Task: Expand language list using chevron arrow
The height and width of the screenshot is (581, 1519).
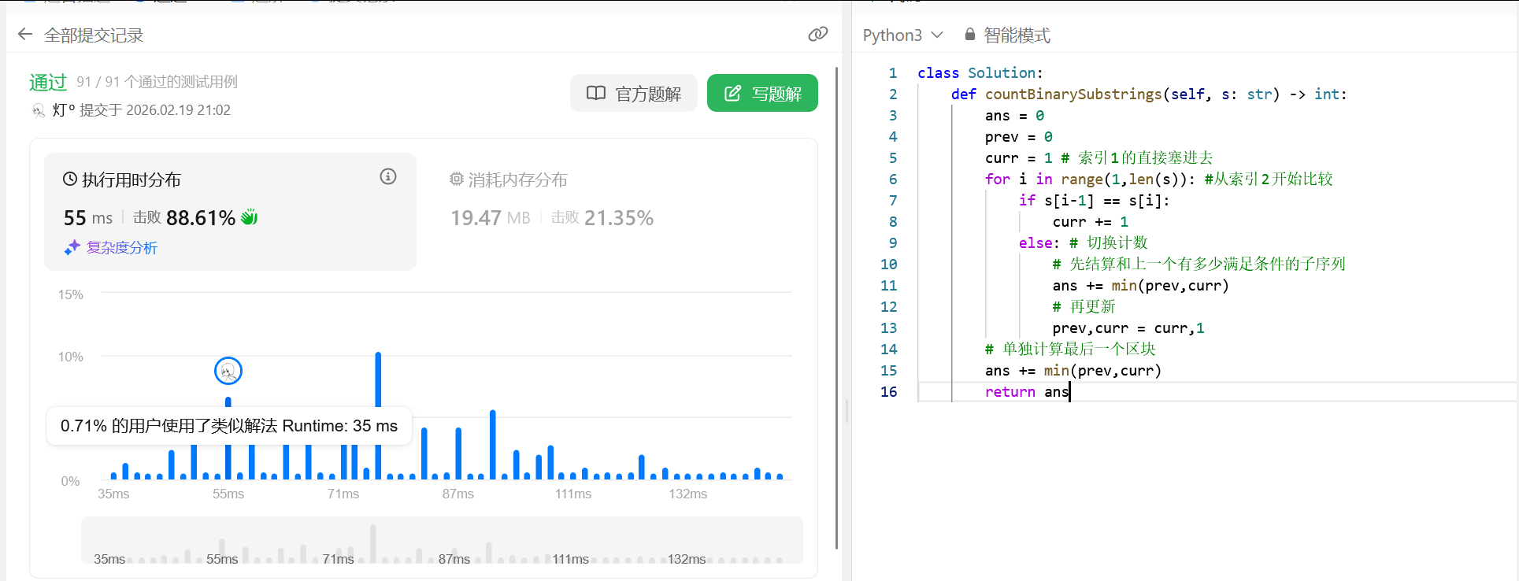Action: [937, 35]
